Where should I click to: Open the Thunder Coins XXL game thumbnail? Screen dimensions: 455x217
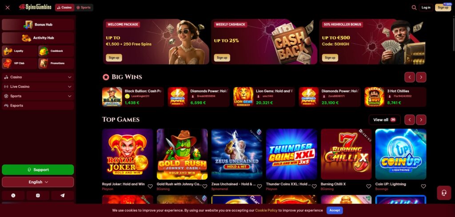[x=291, y=154]
